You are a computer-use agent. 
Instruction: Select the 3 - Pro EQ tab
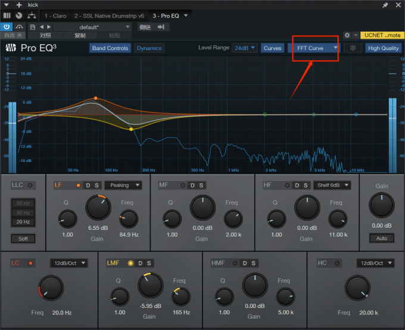point(166,15)
